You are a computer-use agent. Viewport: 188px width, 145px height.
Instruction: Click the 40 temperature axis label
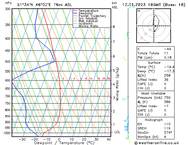109,139
